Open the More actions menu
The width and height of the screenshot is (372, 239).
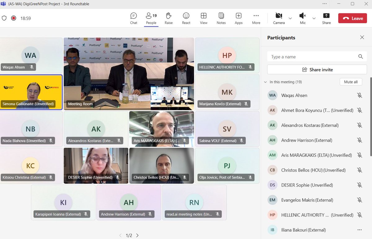point(256,18)
